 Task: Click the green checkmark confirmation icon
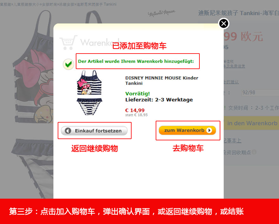[68, 64]
